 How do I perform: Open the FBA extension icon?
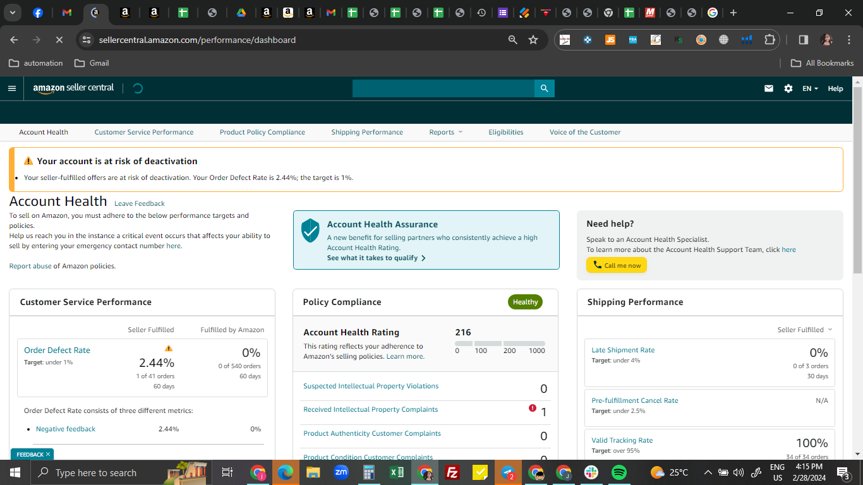[x=633, y=40]
